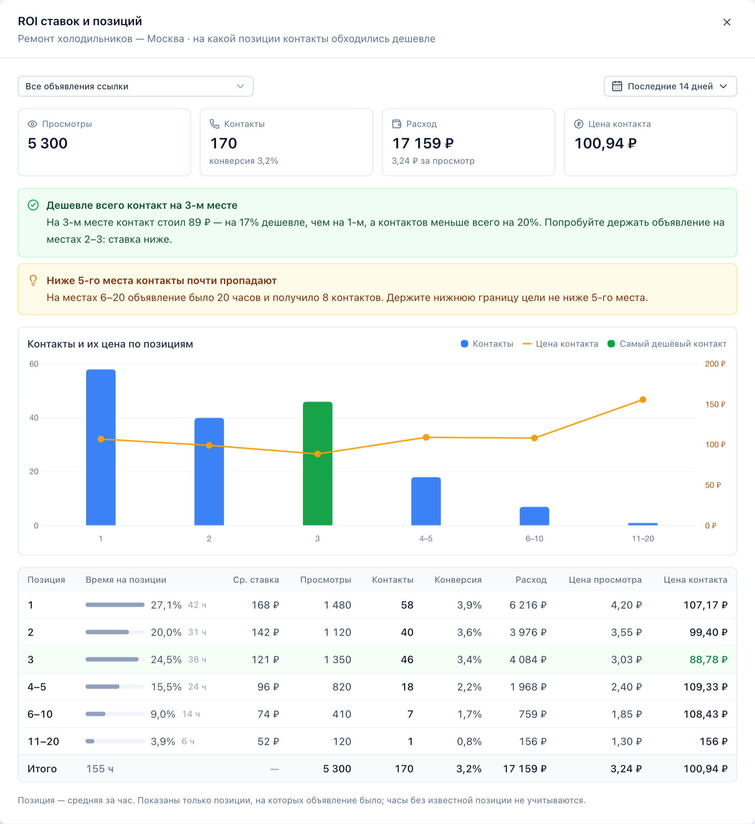Click '410' views in row 6–10
This screenshot has height=824, width=755.
click(342, 714)
